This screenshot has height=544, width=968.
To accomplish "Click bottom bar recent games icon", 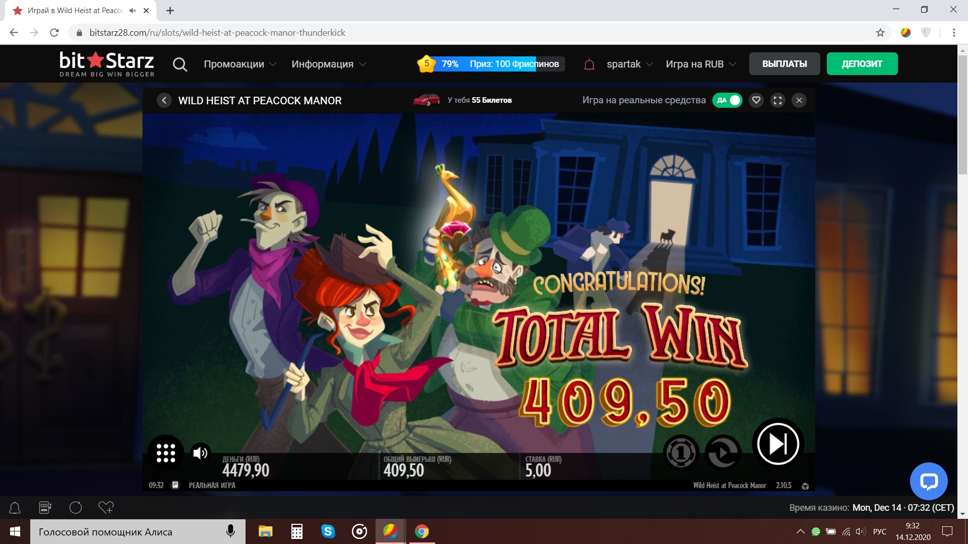I will 76,508.
